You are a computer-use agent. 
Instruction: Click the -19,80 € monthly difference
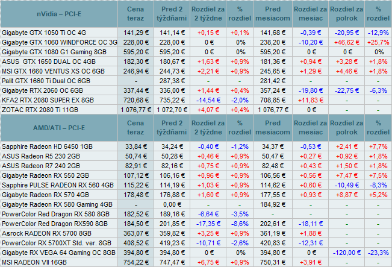coord(311,90)
